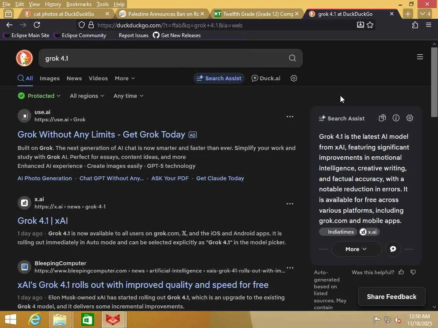
Task: Click Share Feedback button
Action: click(391, 296)
